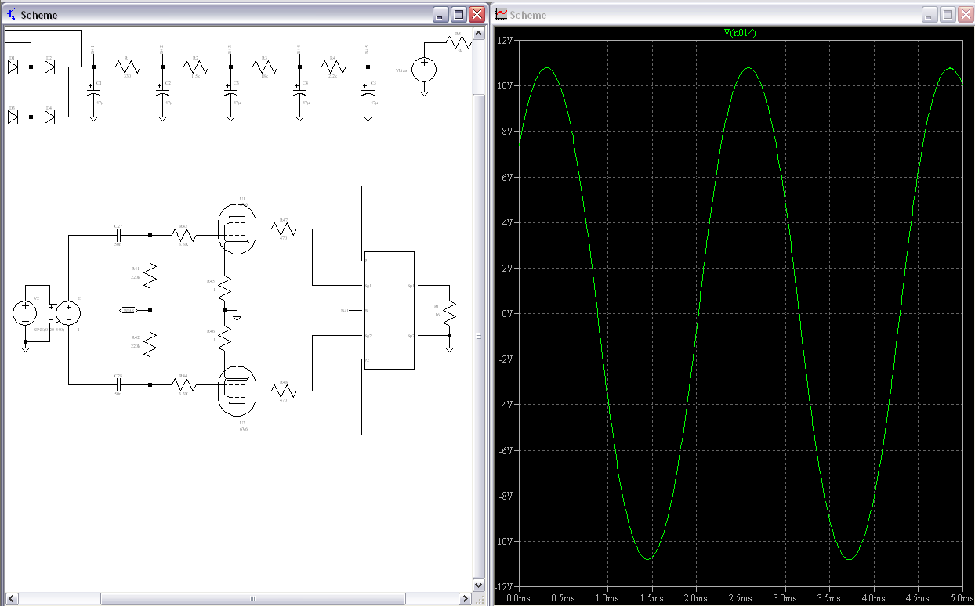The width and height of the screenshot is (975, 606).
Task: Maximize the schematic Scheme window
Action: [x=459, y=15]
